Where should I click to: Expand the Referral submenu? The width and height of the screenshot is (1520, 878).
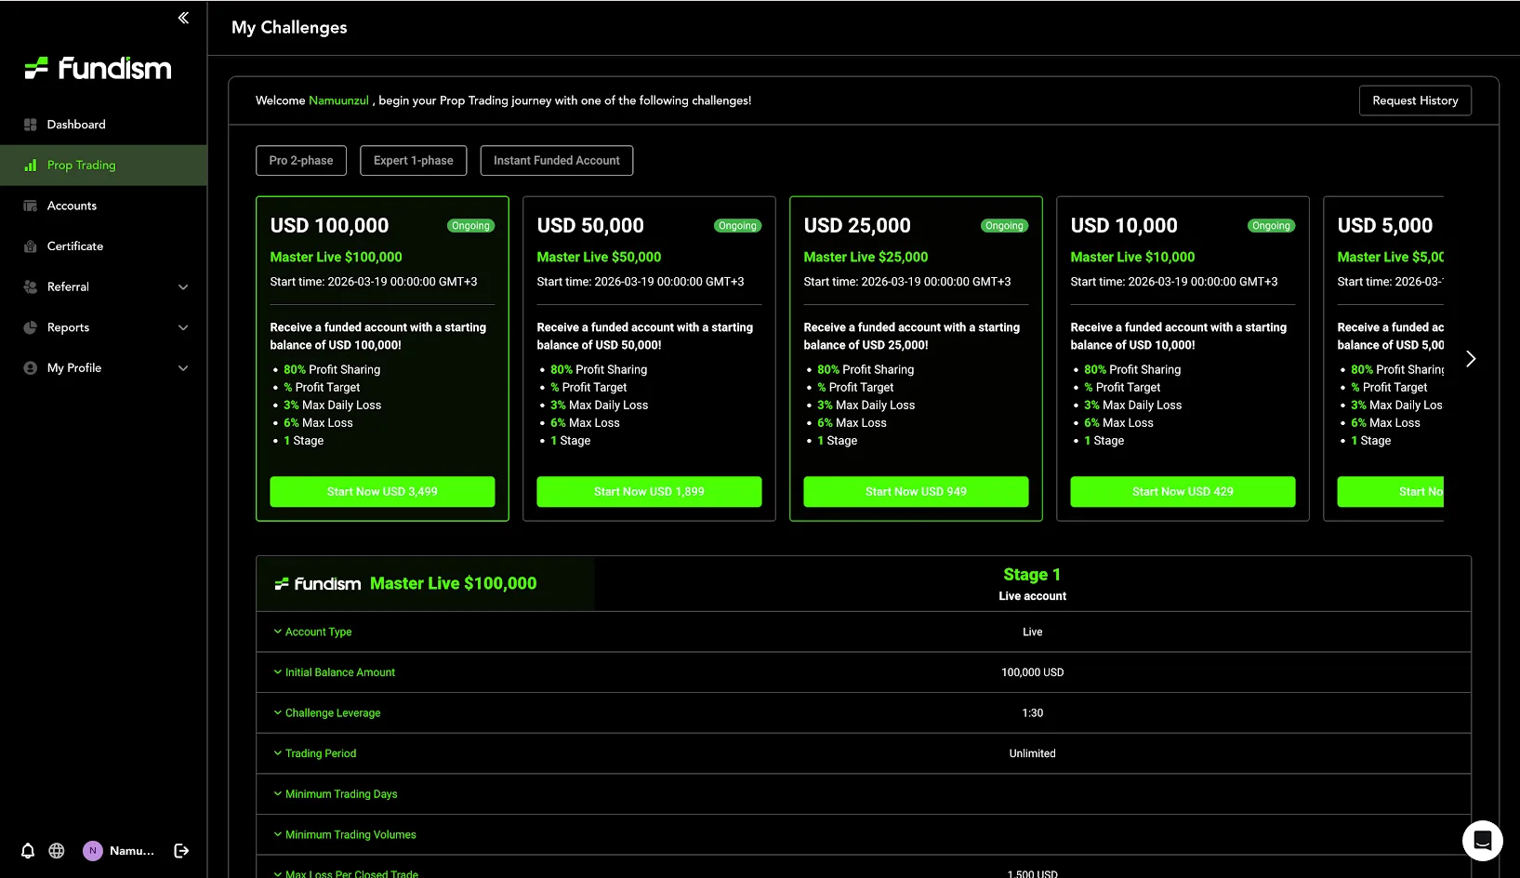(183, 287)
